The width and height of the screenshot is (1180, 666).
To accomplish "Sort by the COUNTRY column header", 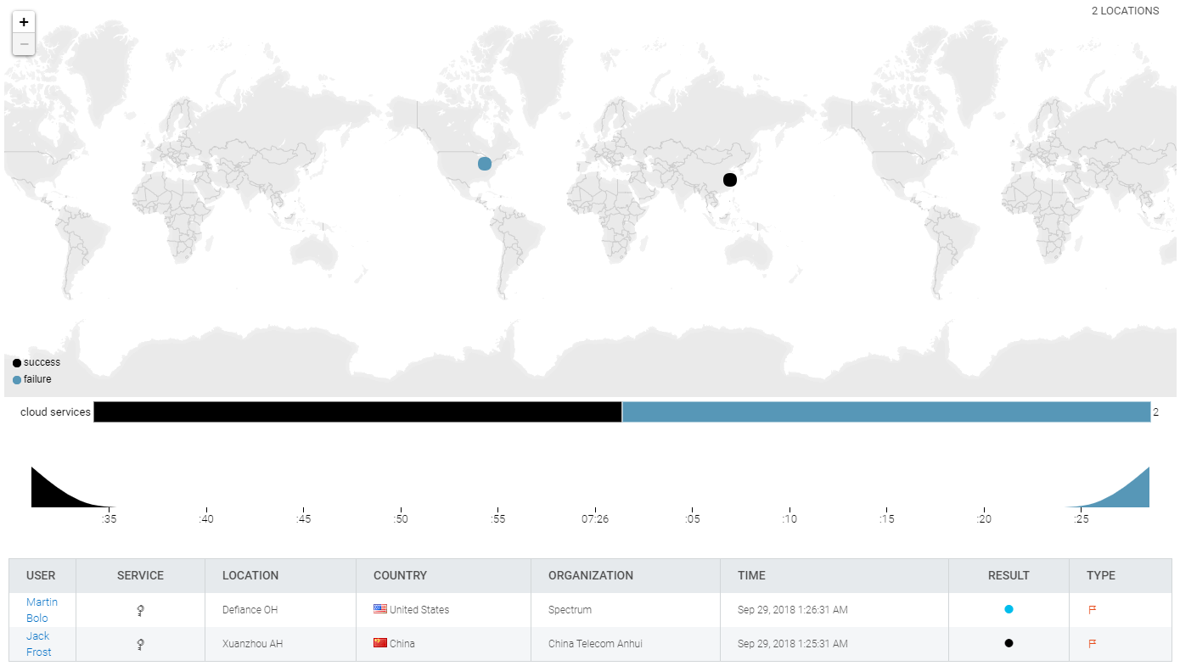I will (400, 575).
